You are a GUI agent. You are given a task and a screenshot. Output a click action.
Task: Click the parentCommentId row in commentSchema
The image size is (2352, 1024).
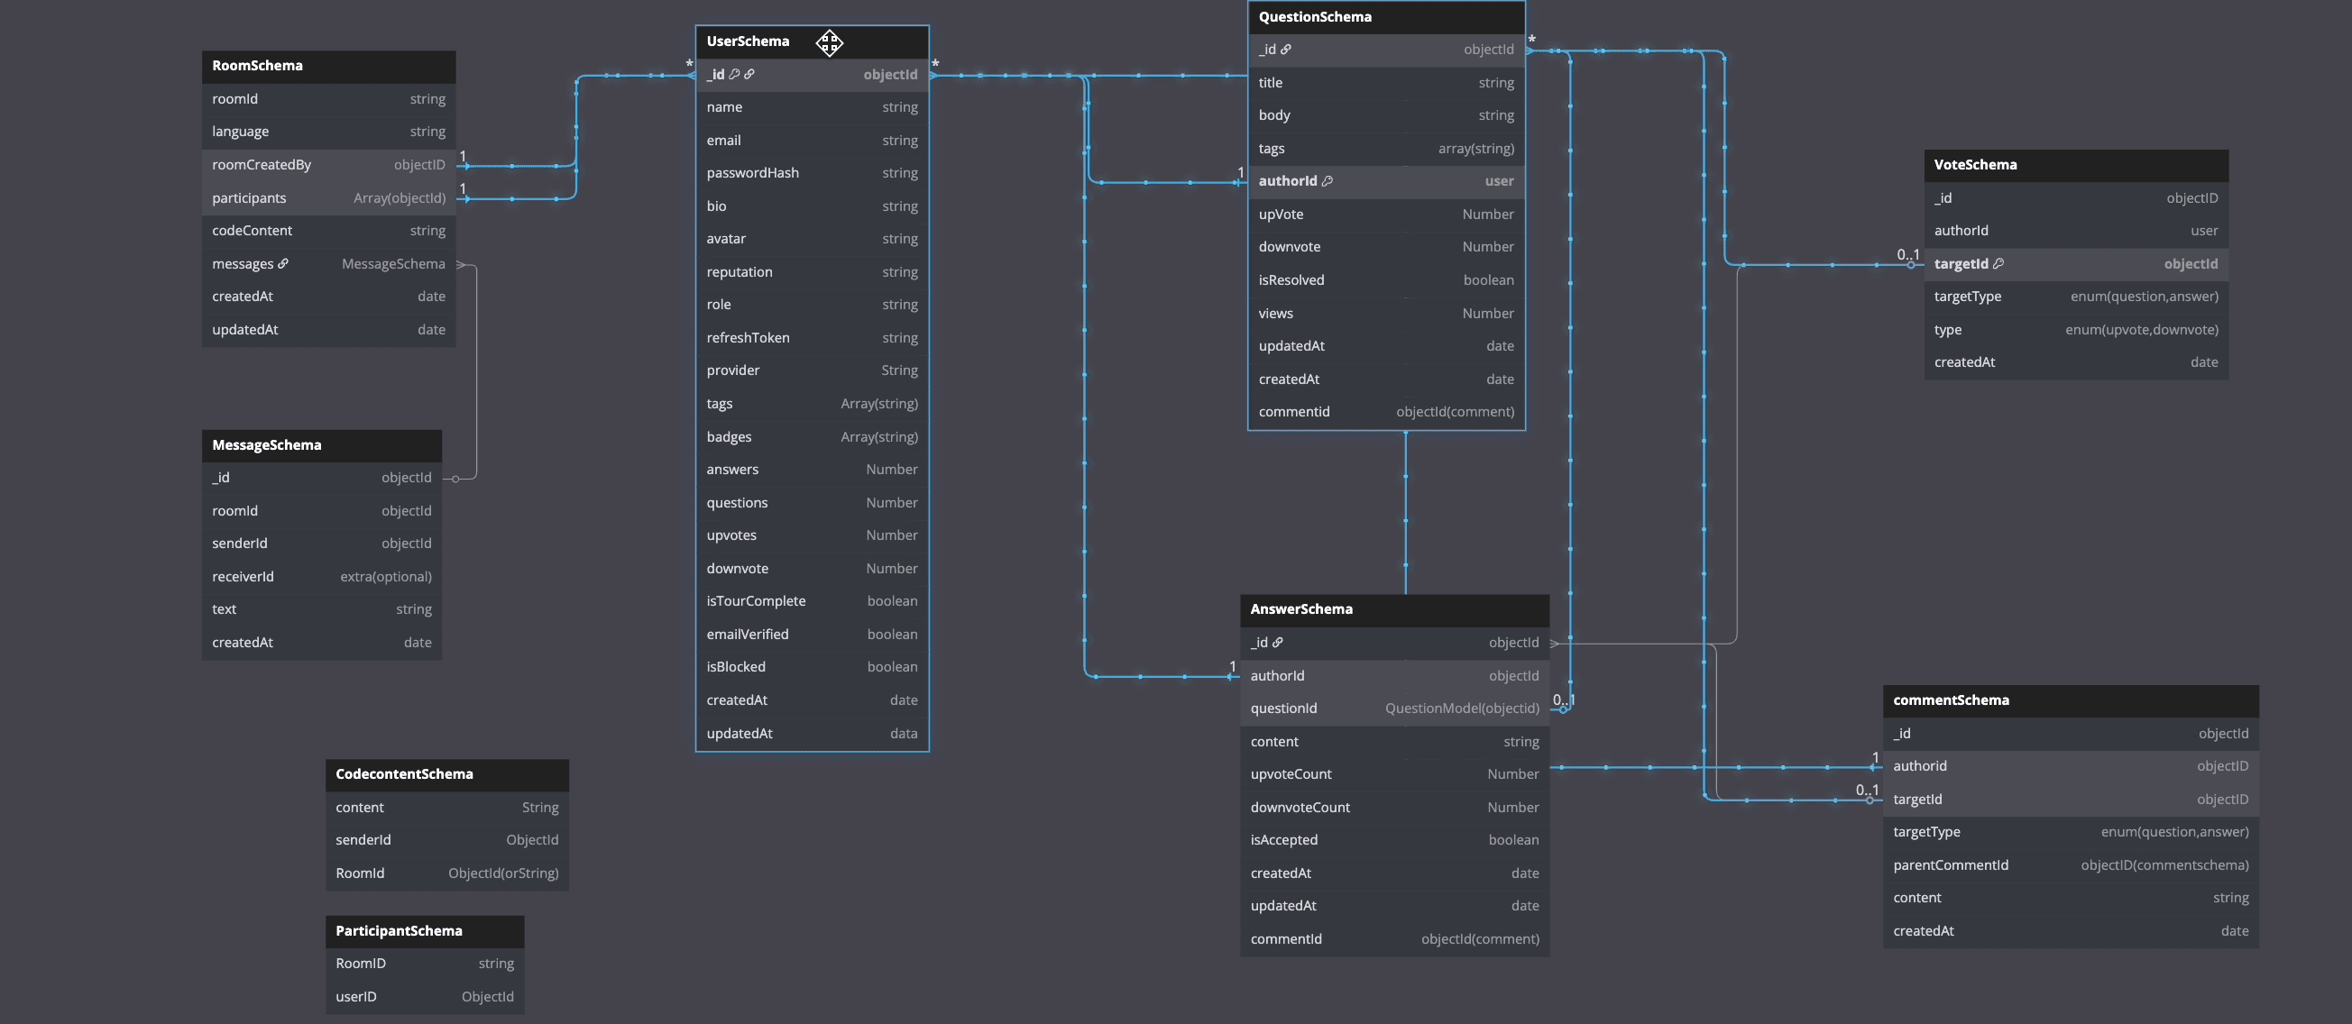(x=2070, y=865)
